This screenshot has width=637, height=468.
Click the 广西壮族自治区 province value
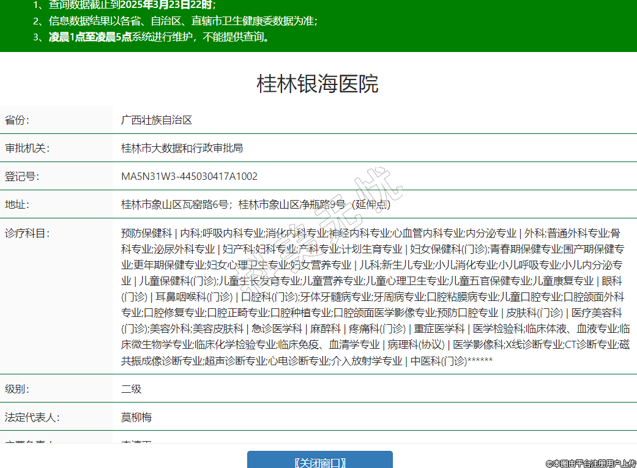click(x=157, y=120)
